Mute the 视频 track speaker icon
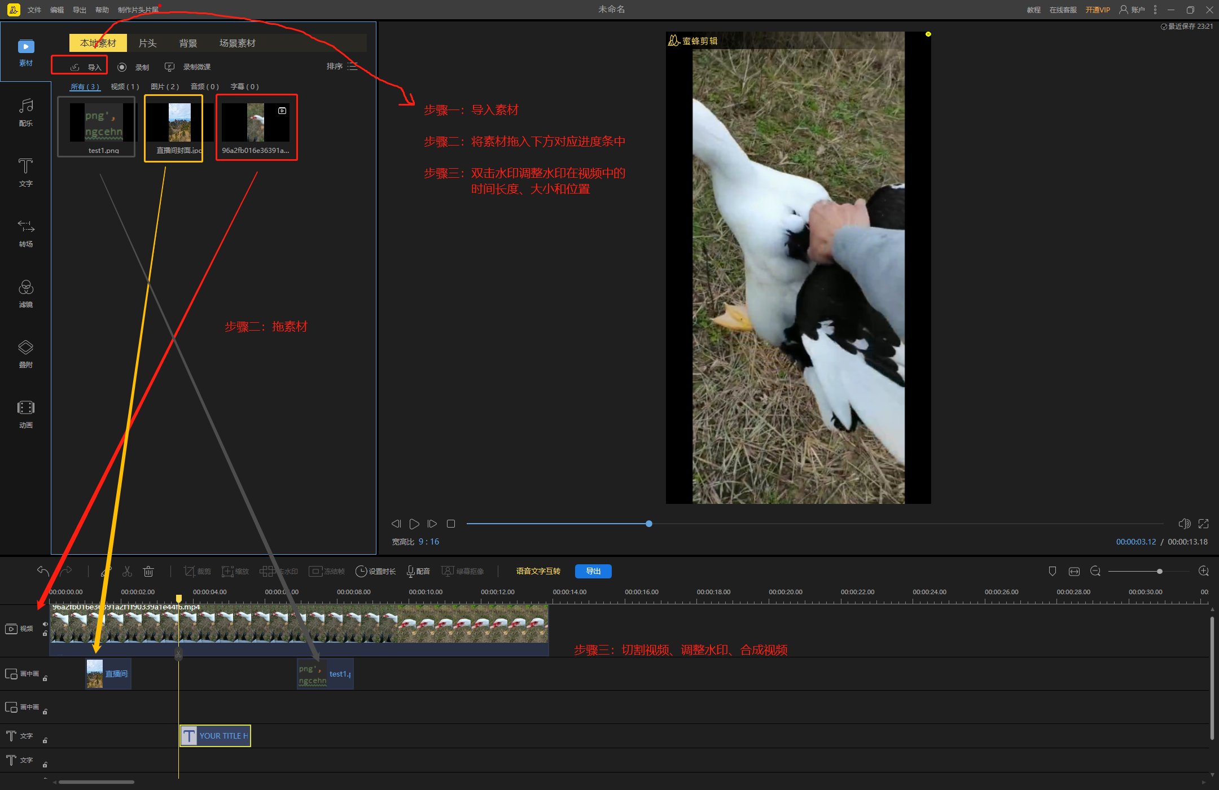Viewport: 1219px width, 790px height. tap(45, 624)
